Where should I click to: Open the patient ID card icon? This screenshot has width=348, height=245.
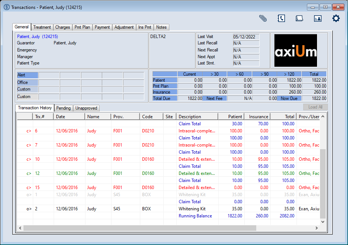[317, 18]
